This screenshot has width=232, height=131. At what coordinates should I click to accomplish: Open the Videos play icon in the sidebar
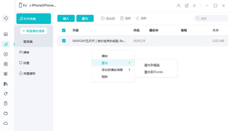[6, 54]
